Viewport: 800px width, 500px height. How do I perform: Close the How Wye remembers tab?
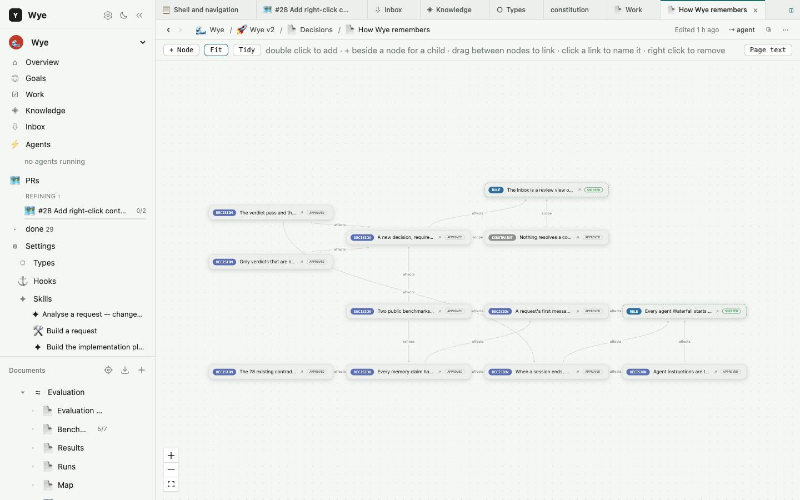[x=756, y=11]
